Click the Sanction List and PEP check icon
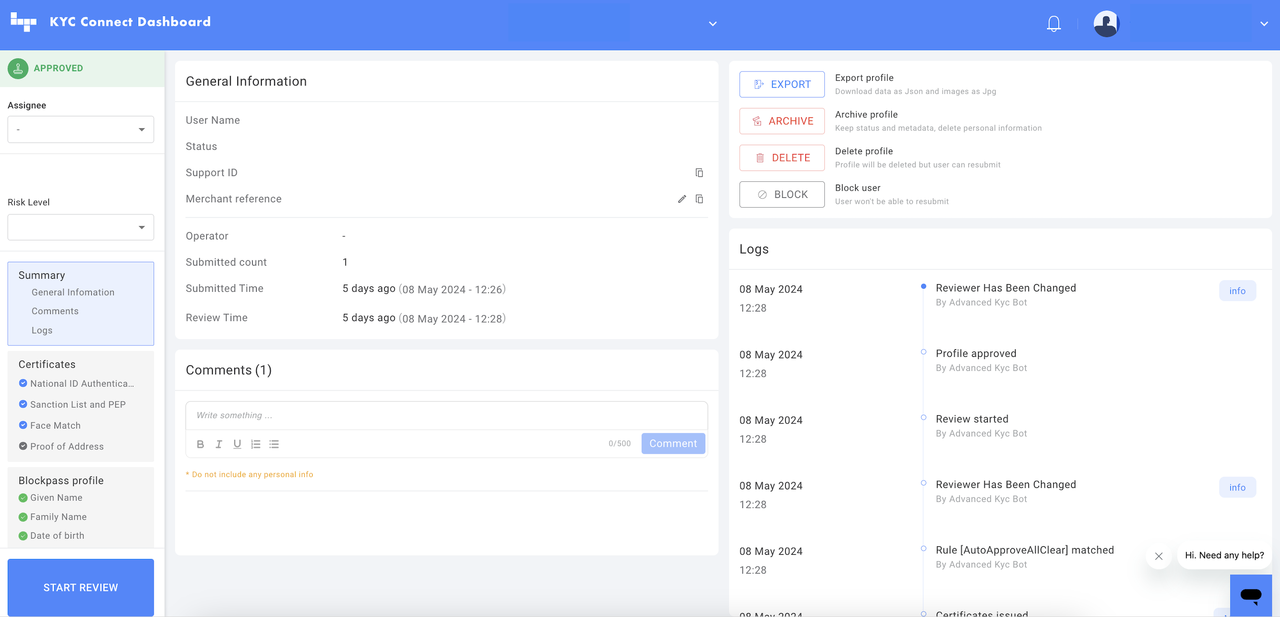Image resolution: width=1280 pixels, height=617 pixels. coord(23,404)
